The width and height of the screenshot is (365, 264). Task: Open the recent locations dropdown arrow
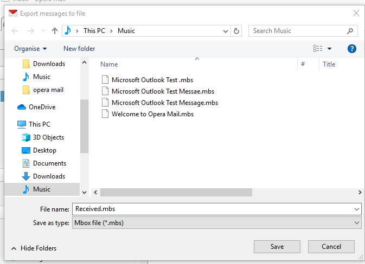click(43, 31)
